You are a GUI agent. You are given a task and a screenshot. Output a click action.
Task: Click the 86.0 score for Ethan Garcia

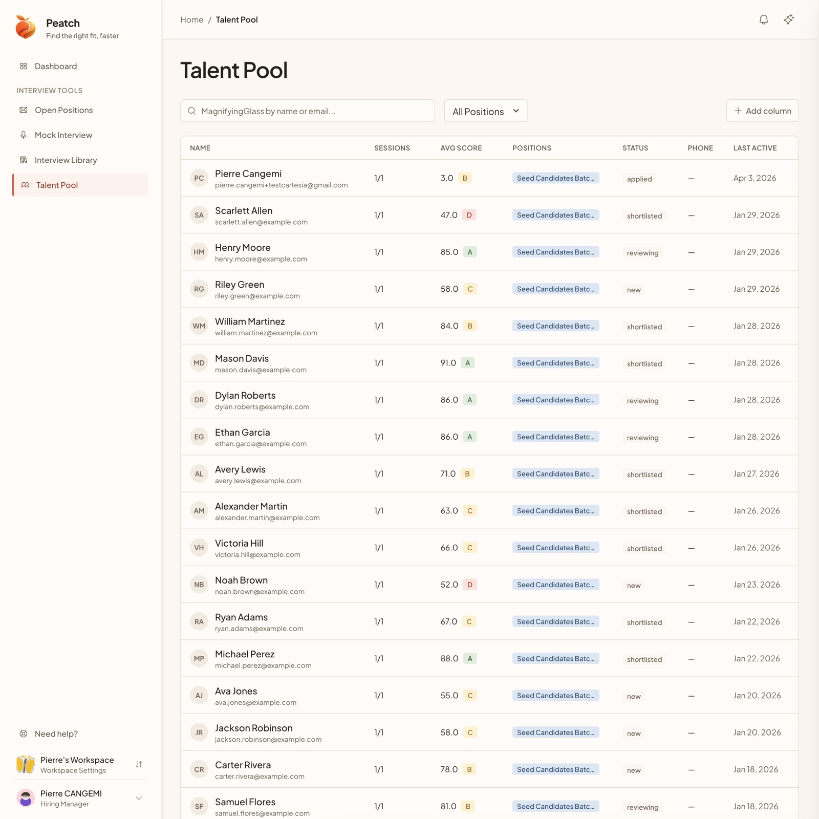(x=449, y=437)
